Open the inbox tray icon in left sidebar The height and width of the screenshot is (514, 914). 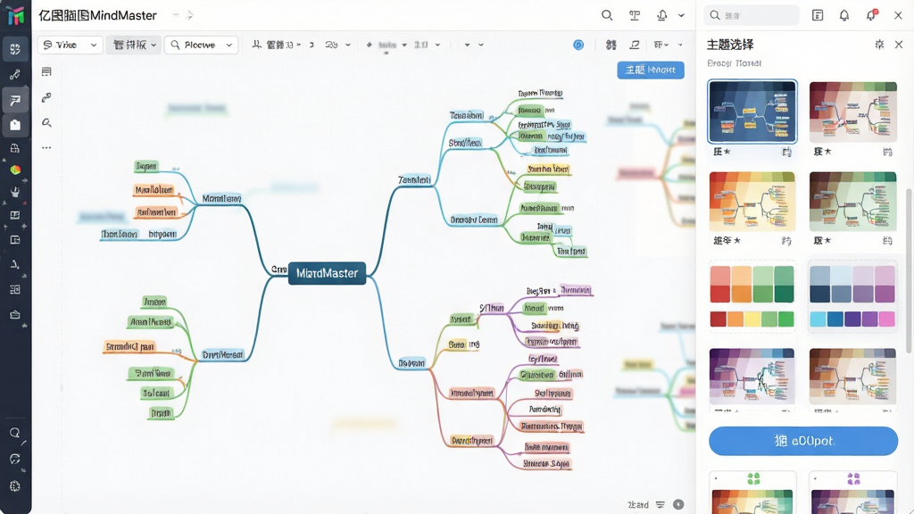[15, 315]
